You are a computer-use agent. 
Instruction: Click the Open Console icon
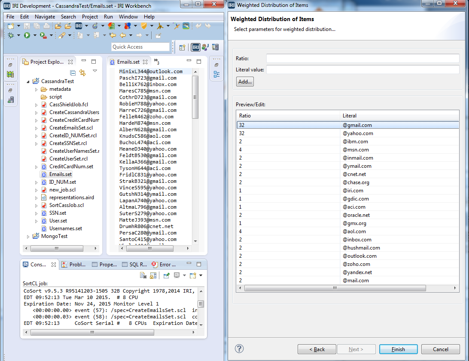tap(193, 275)
